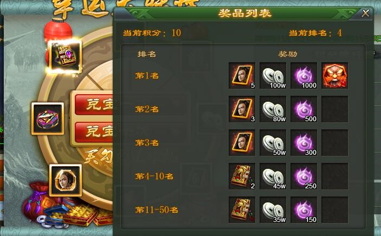Select the red demon mask reward icon

(x=334, y=76)
